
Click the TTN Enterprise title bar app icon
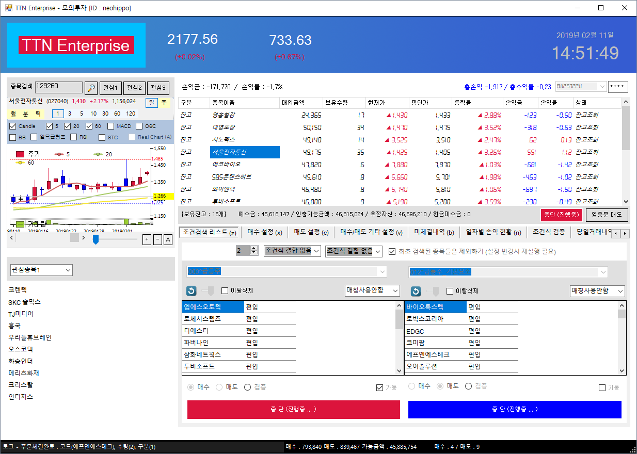(9, 8)
